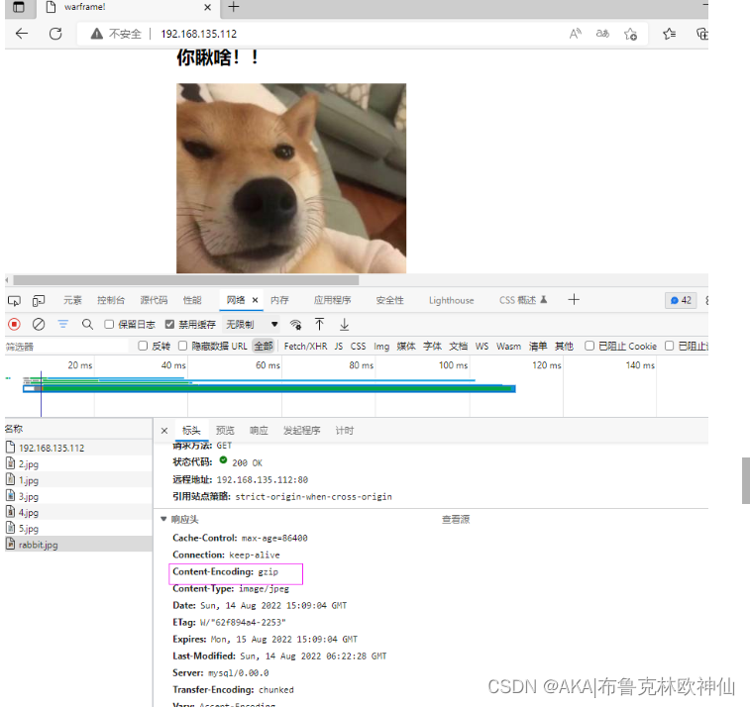
Task: Click the not-secure warning triangle icon
Action: [97, 34]
